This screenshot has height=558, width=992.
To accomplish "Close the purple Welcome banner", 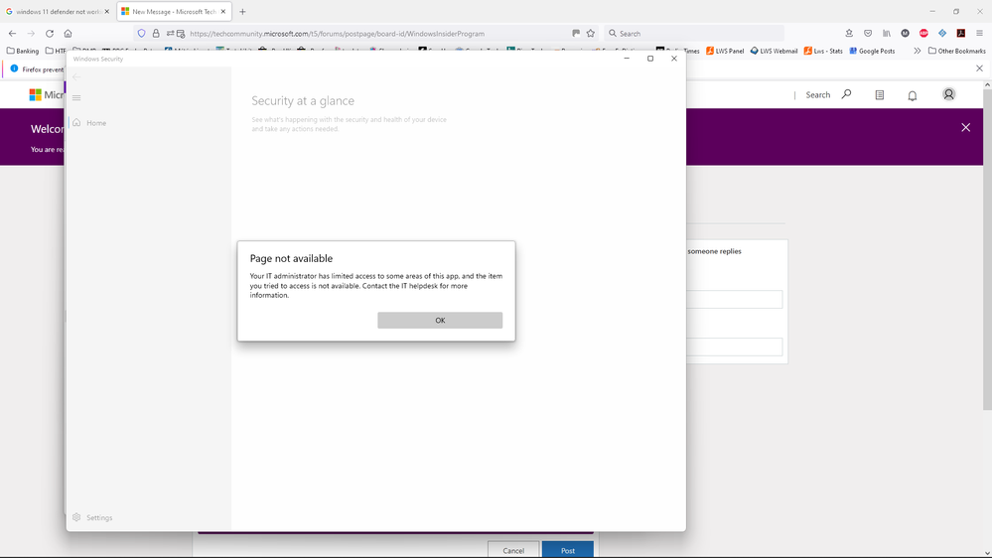I will (965, 128).
